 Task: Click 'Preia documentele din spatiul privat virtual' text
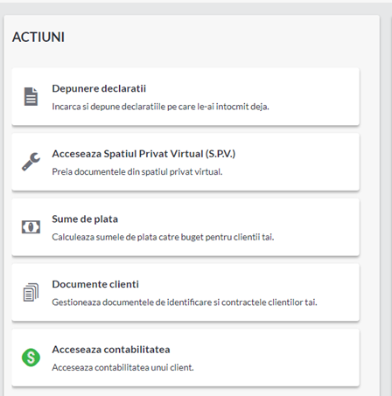[137, 172]
